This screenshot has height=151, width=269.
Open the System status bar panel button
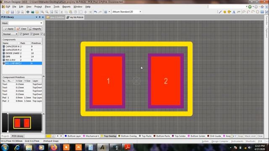point(205,141)
